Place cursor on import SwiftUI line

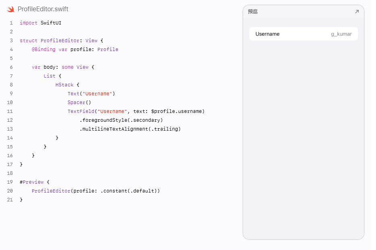[x=41, y=23]
